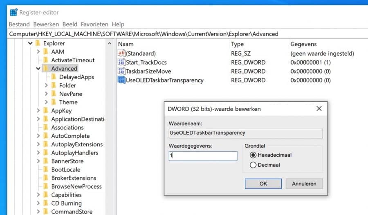Click the AppKey folder icon

point(46,110)
